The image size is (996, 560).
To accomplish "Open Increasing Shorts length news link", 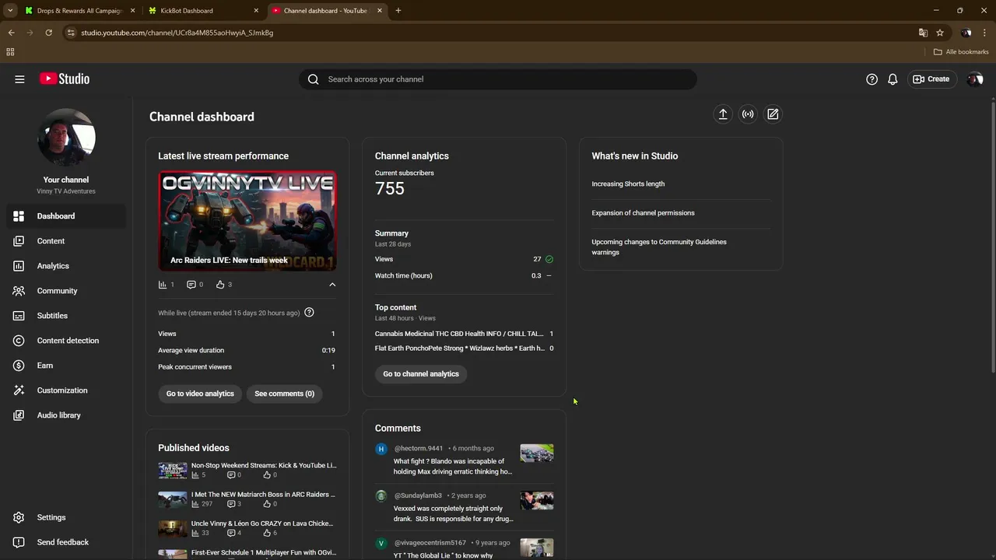I will coord(628,184).
